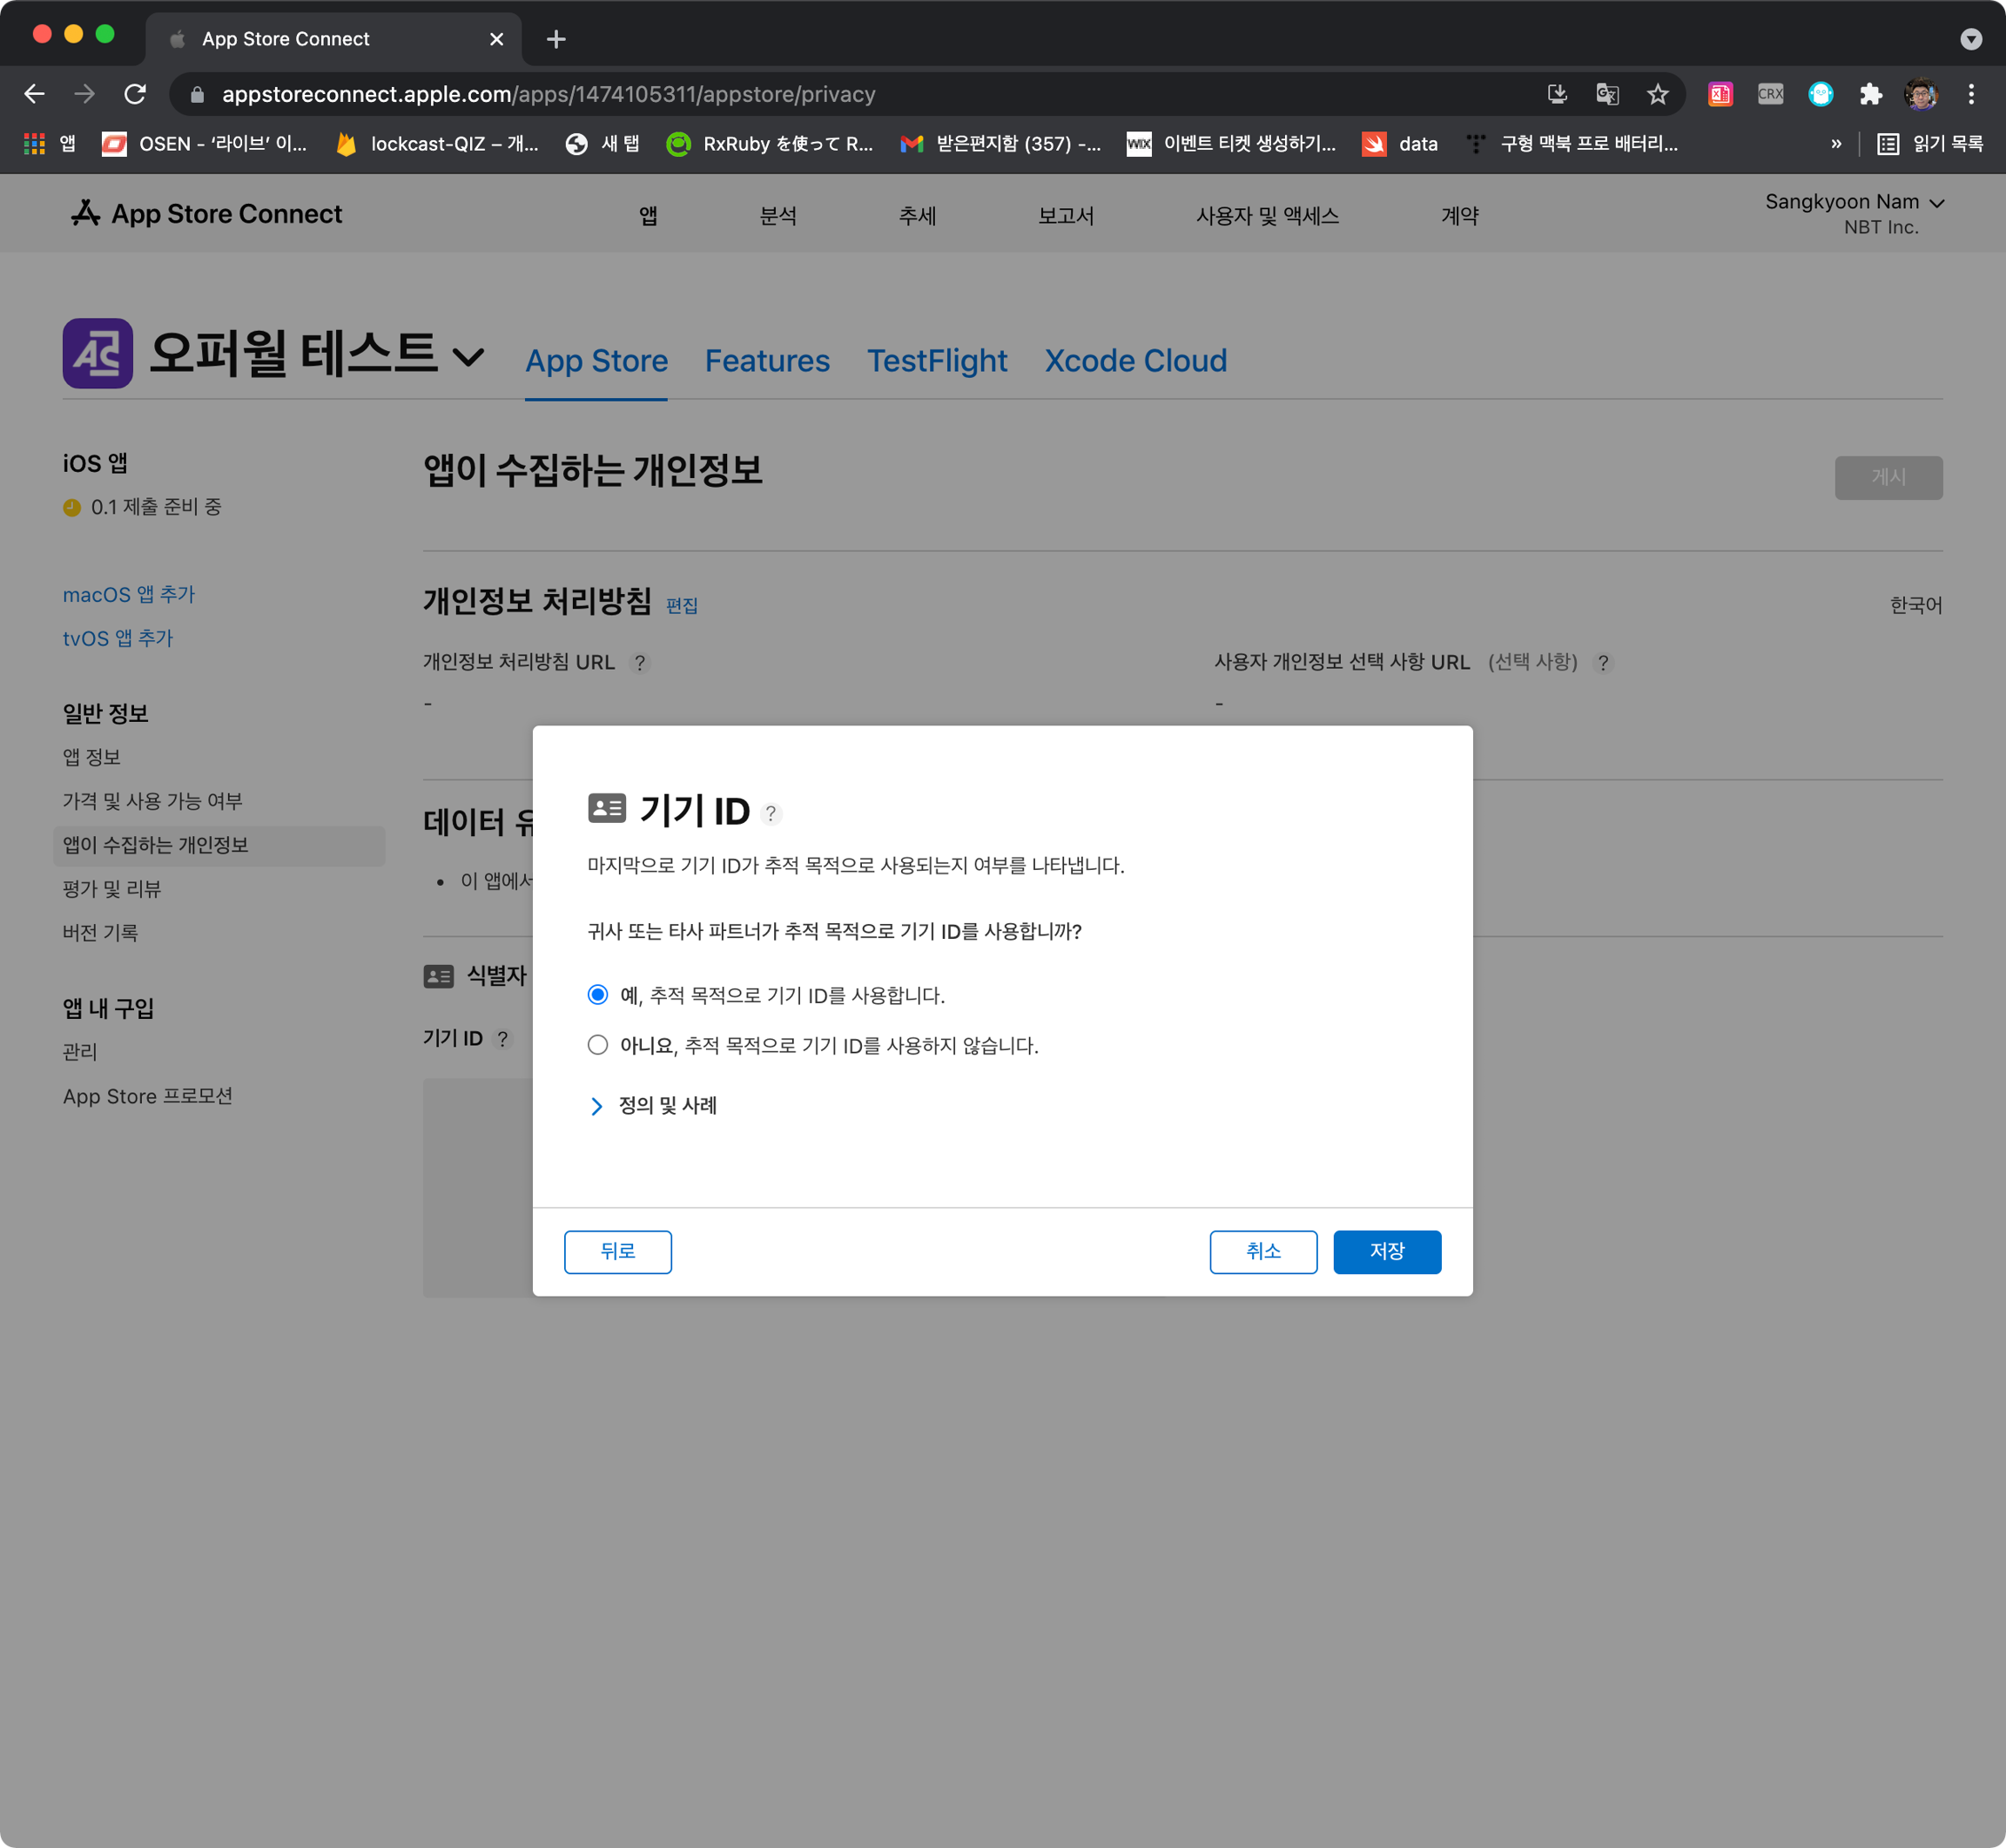
Task: Open the Chrome extensions puzzle icon
Action: coord(1870,94)
